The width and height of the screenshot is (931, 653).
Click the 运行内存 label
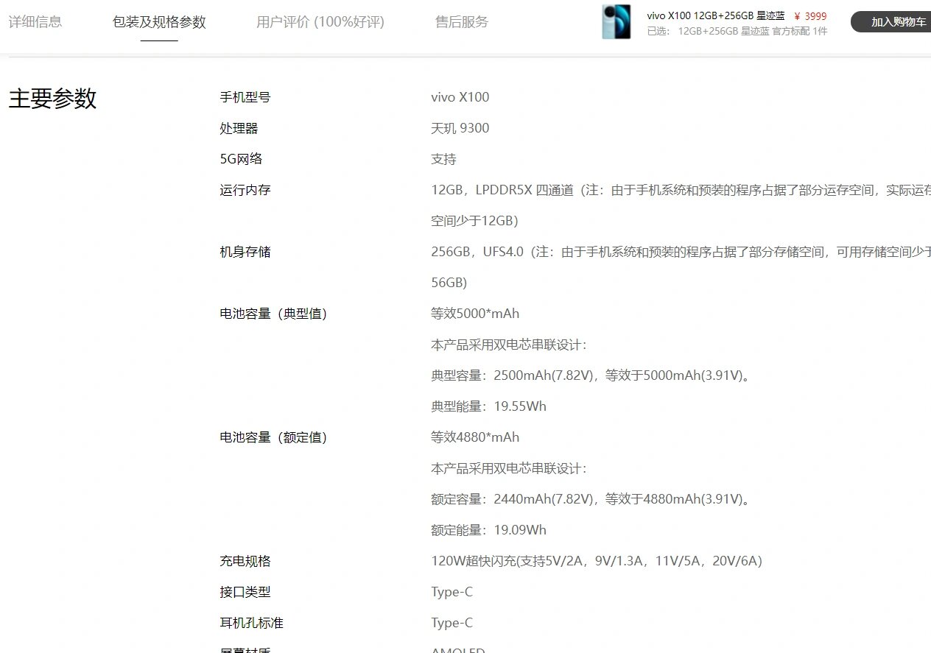pyautogui.click(x=245, y=190)
